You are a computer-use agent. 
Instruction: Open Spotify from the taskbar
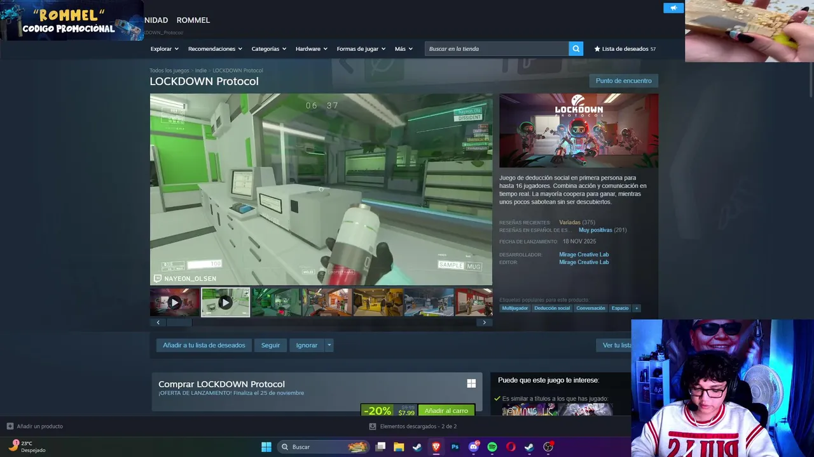coord(492,447)
